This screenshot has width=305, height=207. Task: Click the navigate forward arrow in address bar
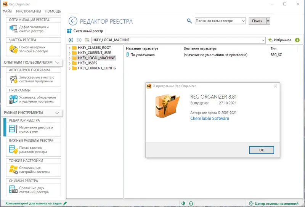coord(79,40)
